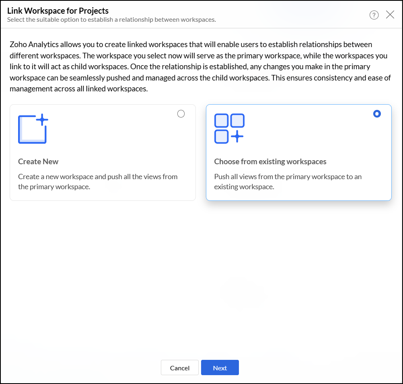Click the bottom-left tile of the workspaces icon
This screenshot has height=384, width=403.
[222, 136]
